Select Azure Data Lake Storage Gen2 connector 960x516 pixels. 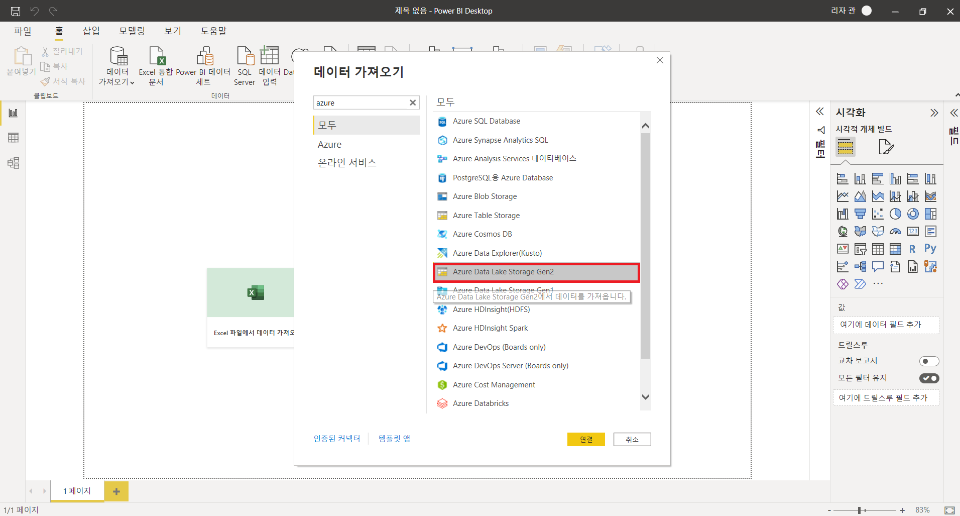point(536,272)
